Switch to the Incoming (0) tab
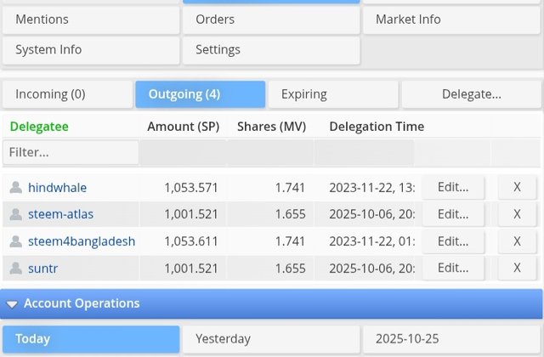The width and height of the screenshot is (544, 357). pyautogui.click(x=66, y=94)
